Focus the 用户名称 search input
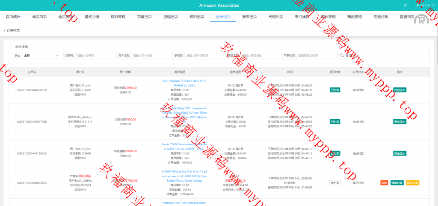This screenshot has height=206, width=438. (150, 56)
